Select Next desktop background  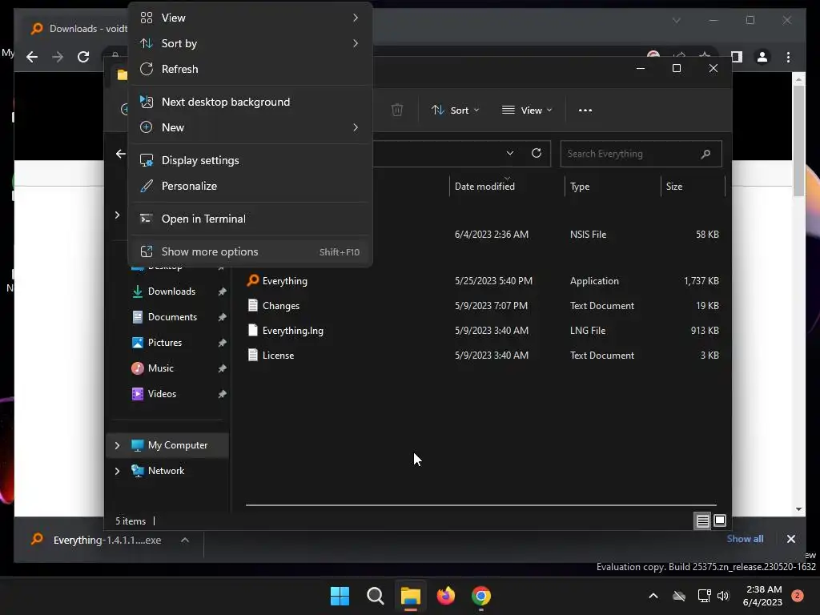(x=250, y=102)
